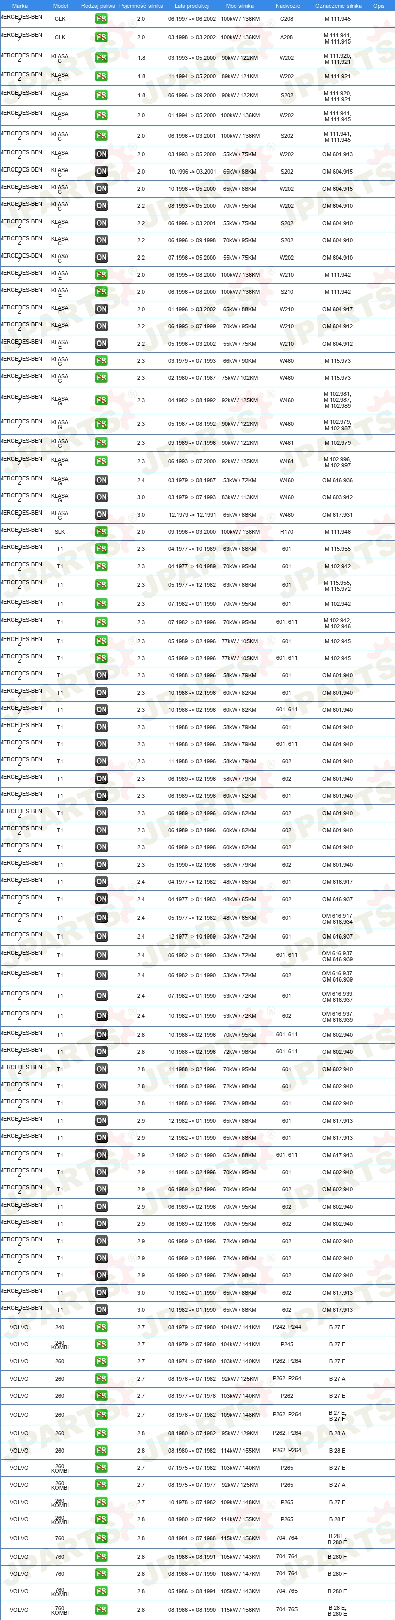Click diesel ON icon in OM 604.915 S202 row

tap(101, 171)
